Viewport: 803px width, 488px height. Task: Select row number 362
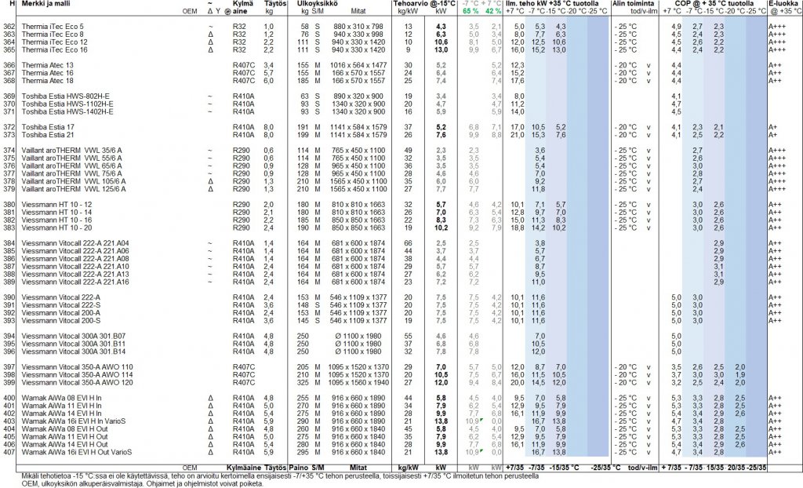click(x=9, y=27)
